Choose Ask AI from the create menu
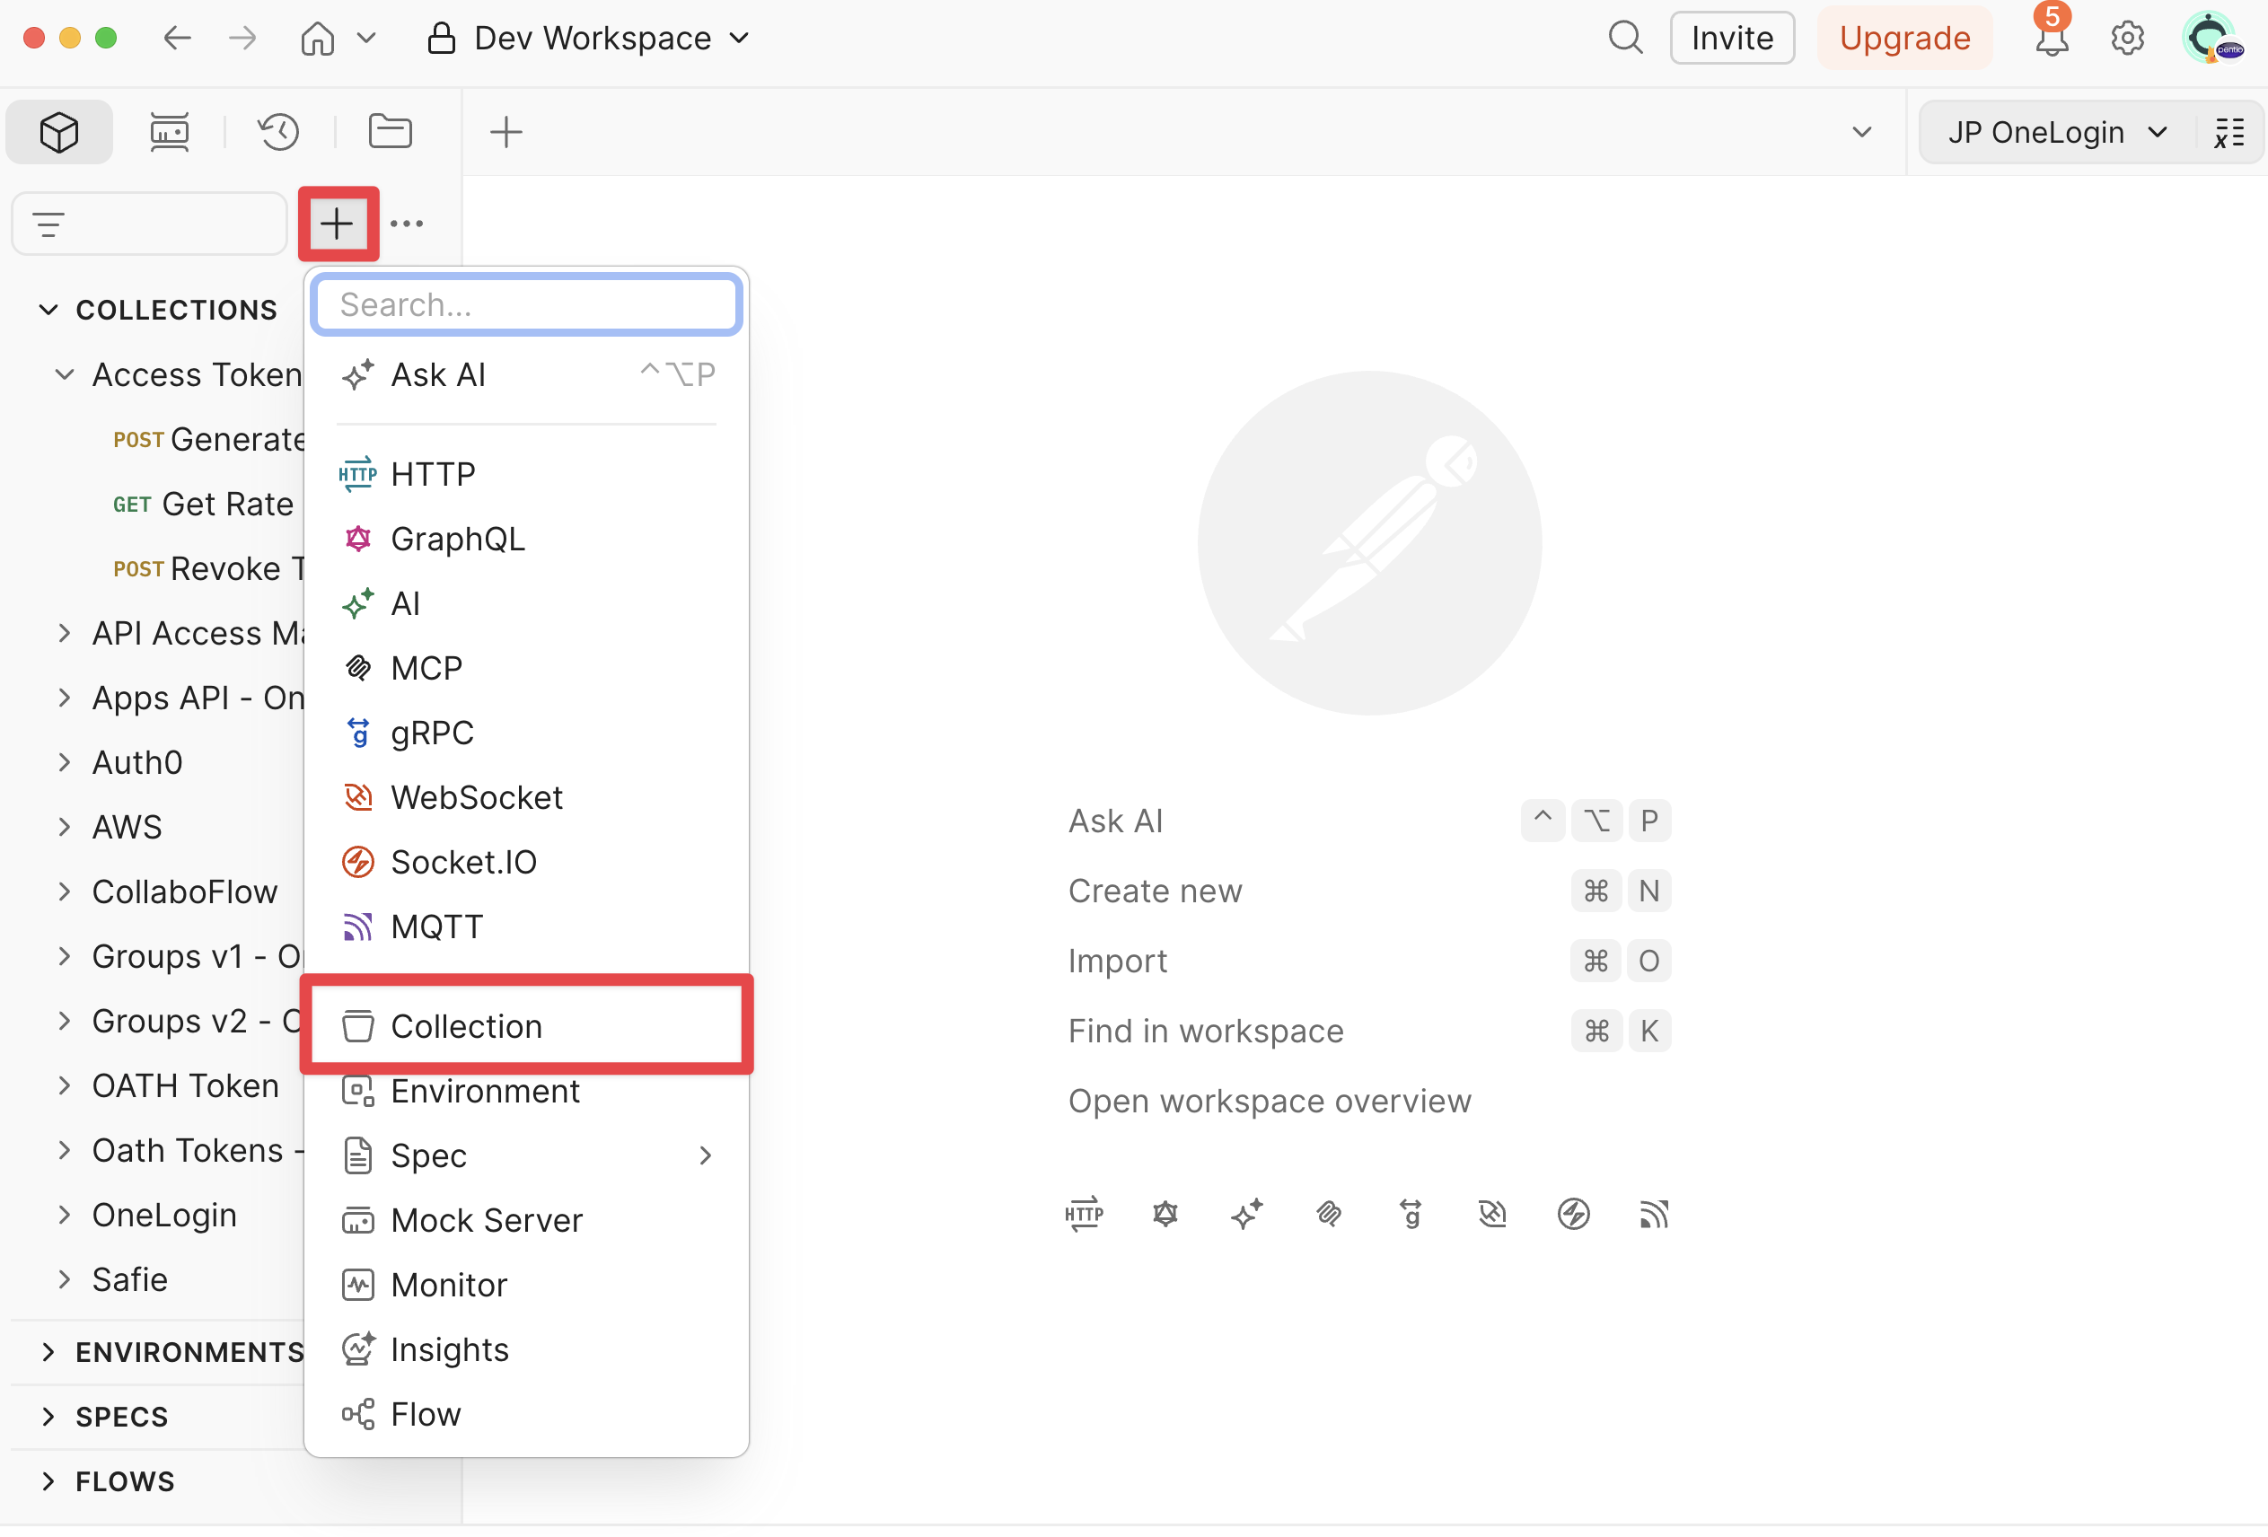The width and height of the screenshot is (2268, 1537). [527, 374]
